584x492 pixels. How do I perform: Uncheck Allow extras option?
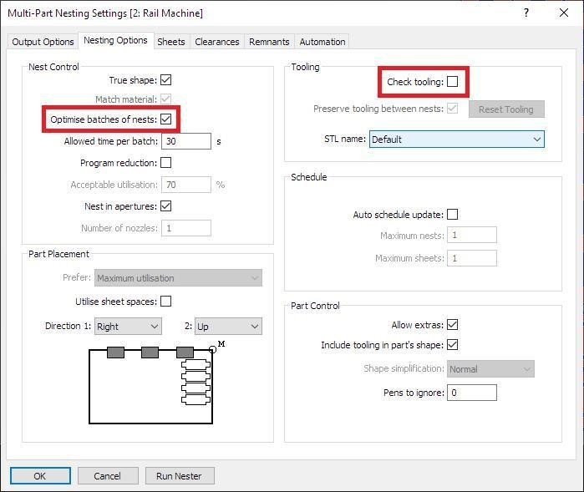coord(452,325)
